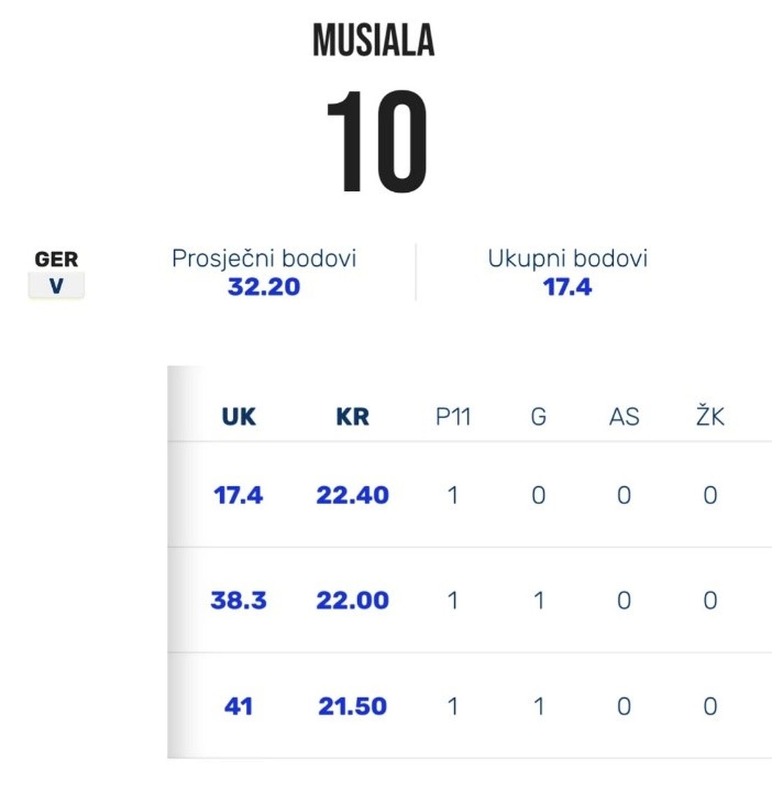Click the MUSIALA player name heading

[x=373, y=41]
